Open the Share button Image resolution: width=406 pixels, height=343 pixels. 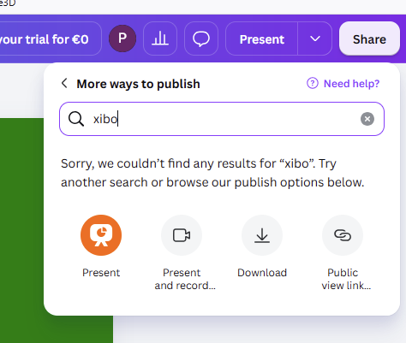pyautogui.click(x=369, y=38)
